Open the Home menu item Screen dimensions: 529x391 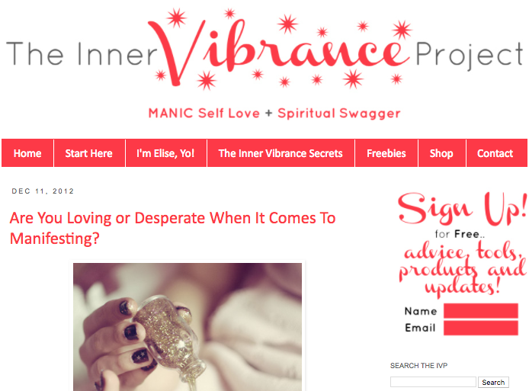[27, 153]
